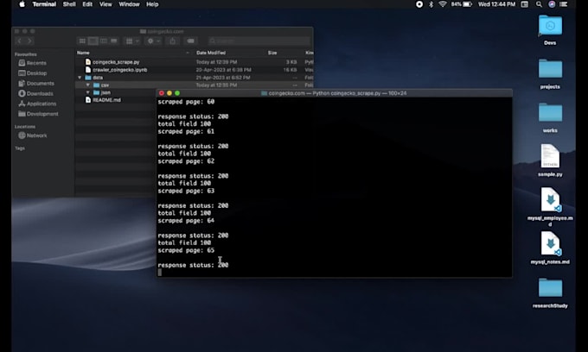Open Finder group-by dropdown
The width and height of the screenshot is (588, 352).
[x=132, y=41]
